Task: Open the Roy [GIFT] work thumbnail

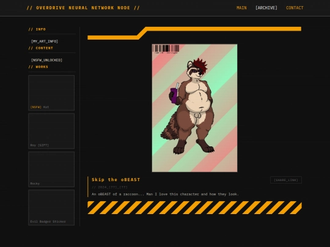Action: pos(51,131)
